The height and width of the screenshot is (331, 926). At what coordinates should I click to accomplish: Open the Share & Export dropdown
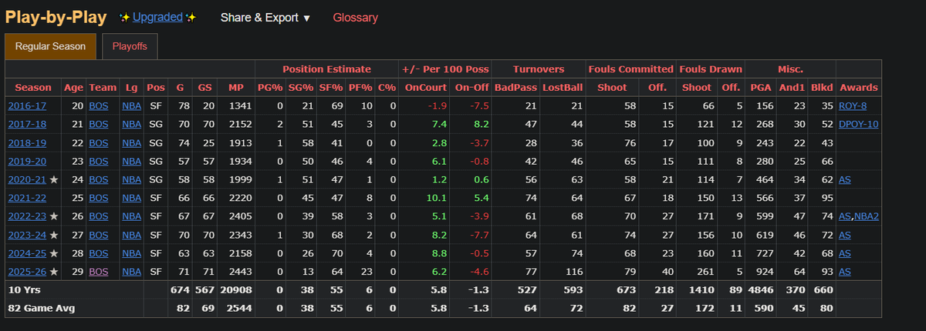[265, 17]
